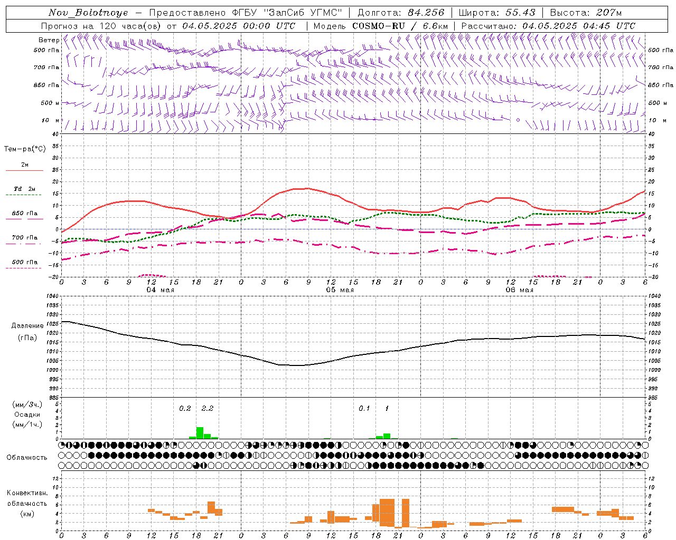The width and height of the screenshot is (676, 540).
Task: Click the Осадки panel label
Action: pos(27,414)
